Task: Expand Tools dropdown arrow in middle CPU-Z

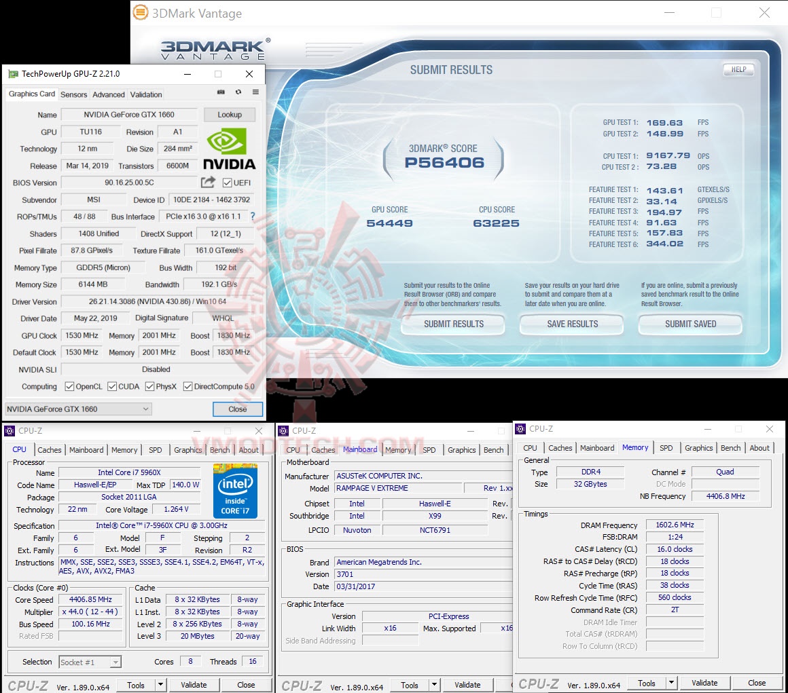Action: coord(434,684)
